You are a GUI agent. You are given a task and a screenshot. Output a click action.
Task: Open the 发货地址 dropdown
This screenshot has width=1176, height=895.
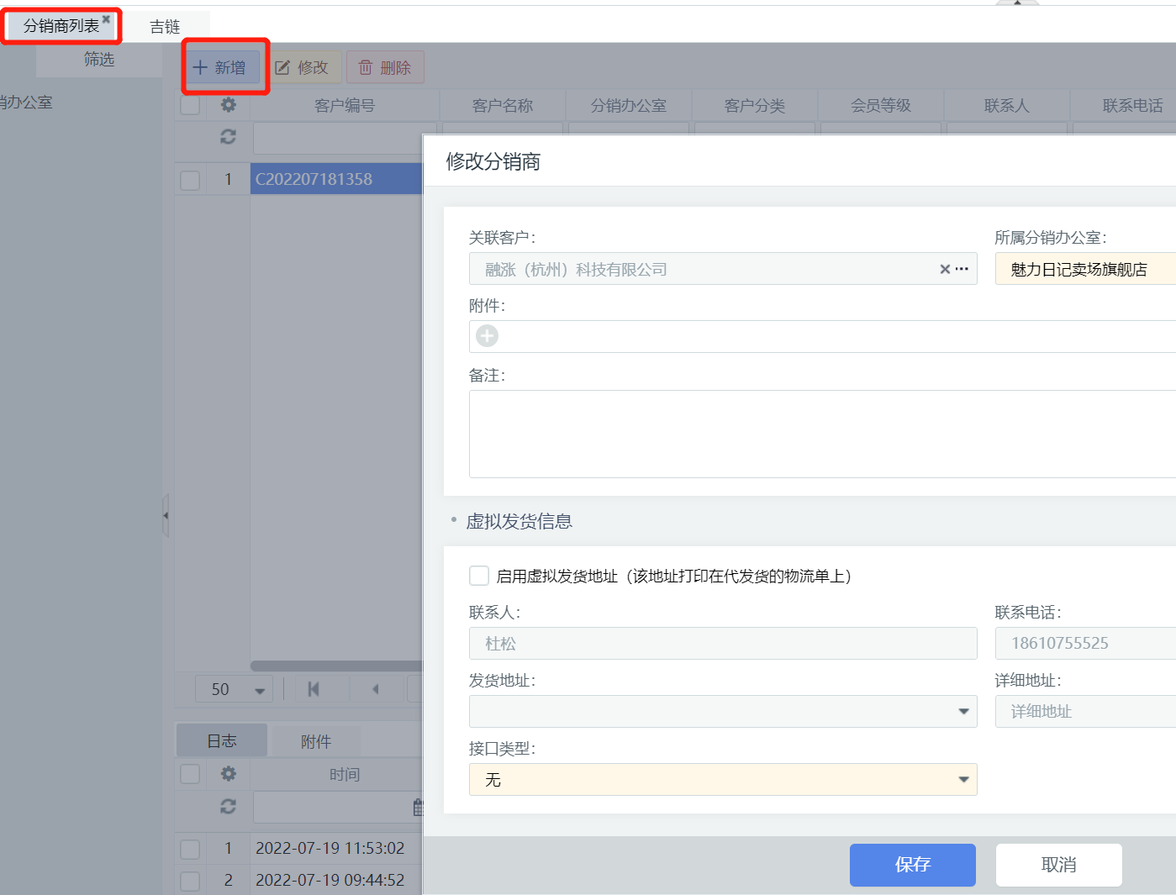click(x=723, y=712)
